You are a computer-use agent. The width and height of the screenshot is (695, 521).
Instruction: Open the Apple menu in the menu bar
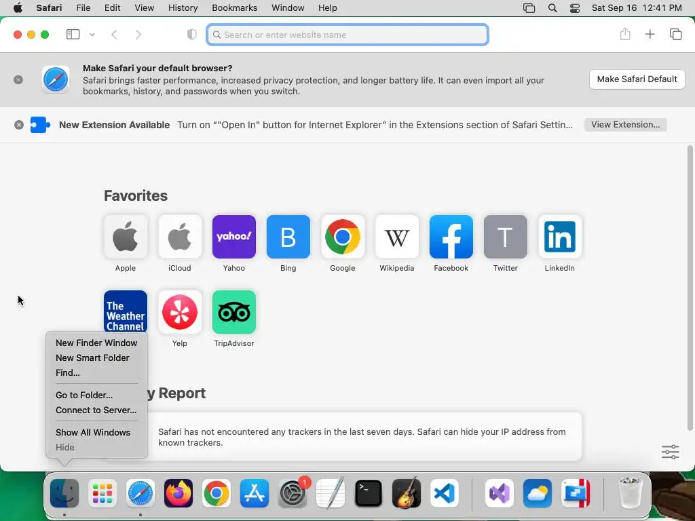(x=18, y=8)
